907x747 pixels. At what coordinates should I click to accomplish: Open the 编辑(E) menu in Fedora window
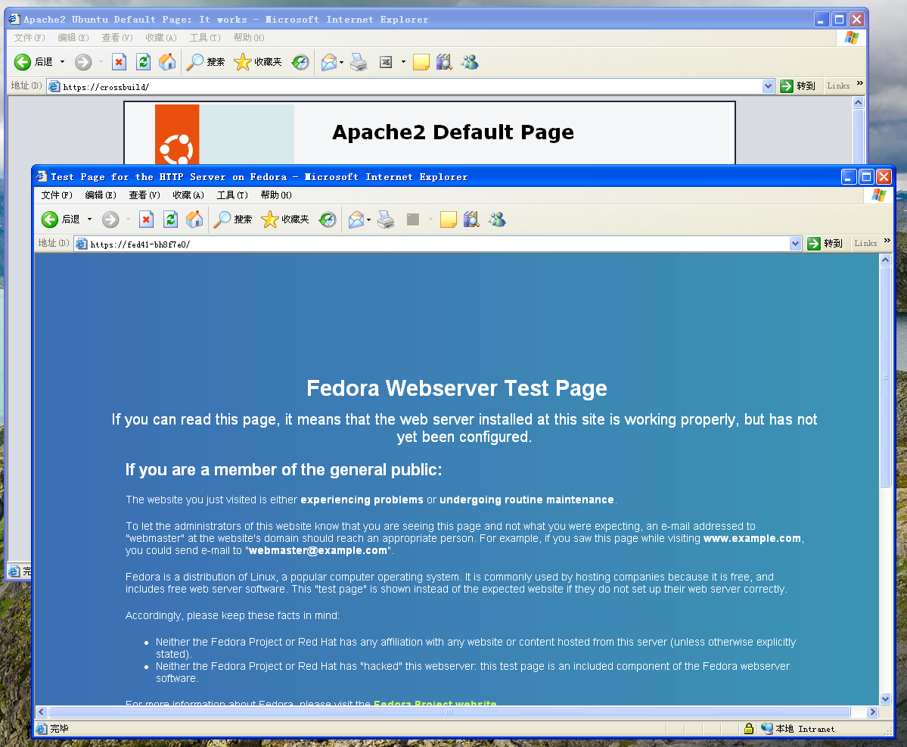tap(101, 195)
